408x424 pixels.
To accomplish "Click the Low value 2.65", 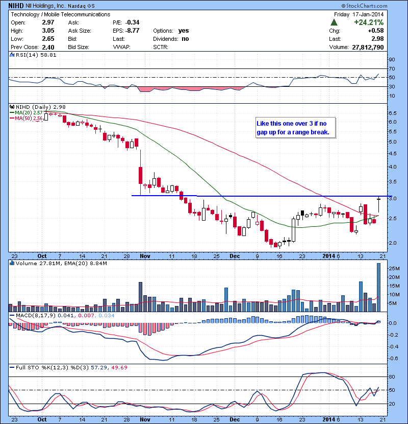I will [x=48, y=39].
